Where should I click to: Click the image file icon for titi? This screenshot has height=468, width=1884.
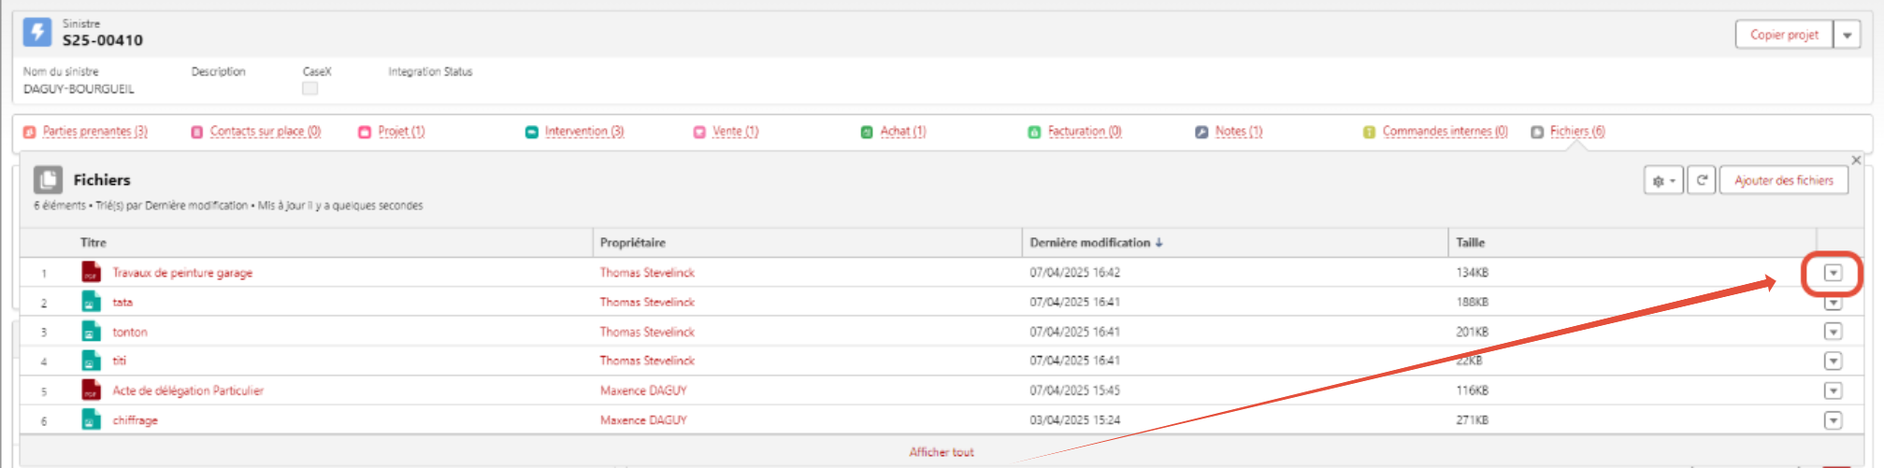[x=91, y=361]
